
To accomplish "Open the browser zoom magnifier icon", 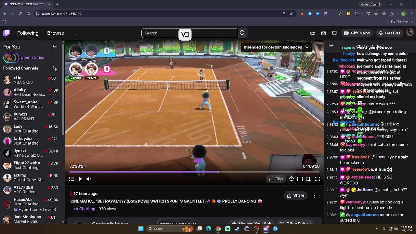I will (284, 14).
